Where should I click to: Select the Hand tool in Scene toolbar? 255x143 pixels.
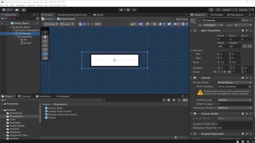45,37
